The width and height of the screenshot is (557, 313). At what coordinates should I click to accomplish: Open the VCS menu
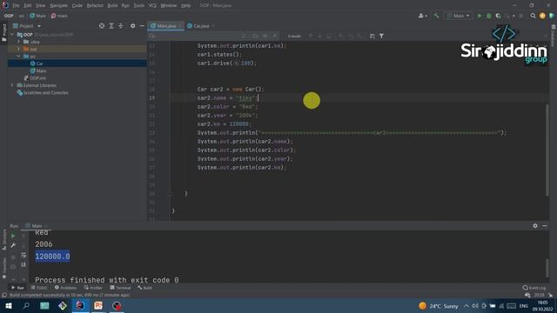(x=152, y=6)
